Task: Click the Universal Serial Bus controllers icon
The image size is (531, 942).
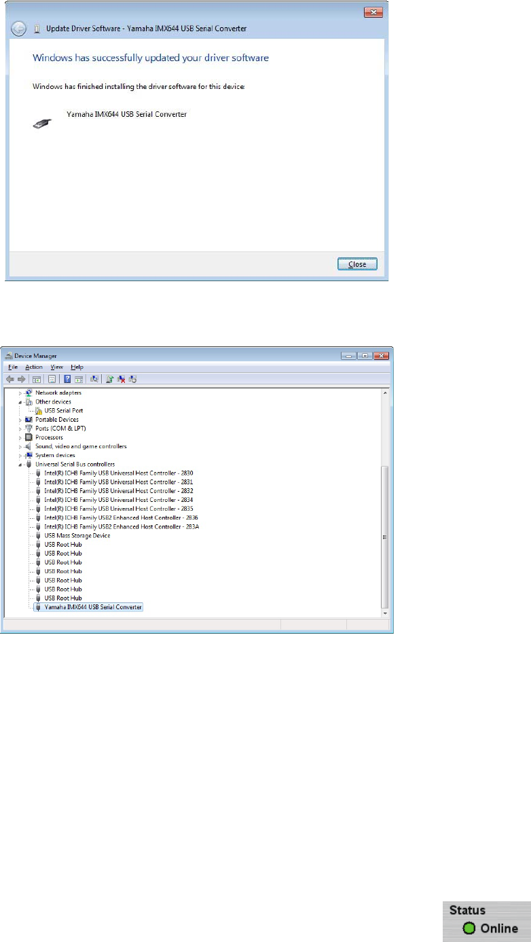Action: [29, 464]
